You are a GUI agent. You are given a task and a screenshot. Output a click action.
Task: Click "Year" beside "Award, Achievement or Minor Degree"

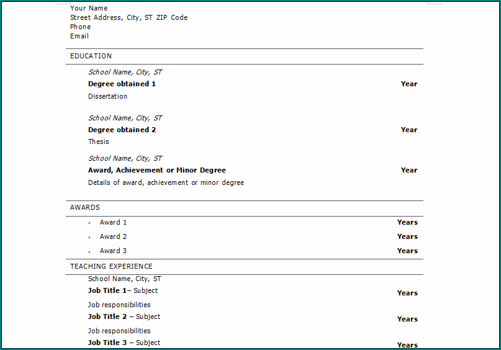click(409, 170)
